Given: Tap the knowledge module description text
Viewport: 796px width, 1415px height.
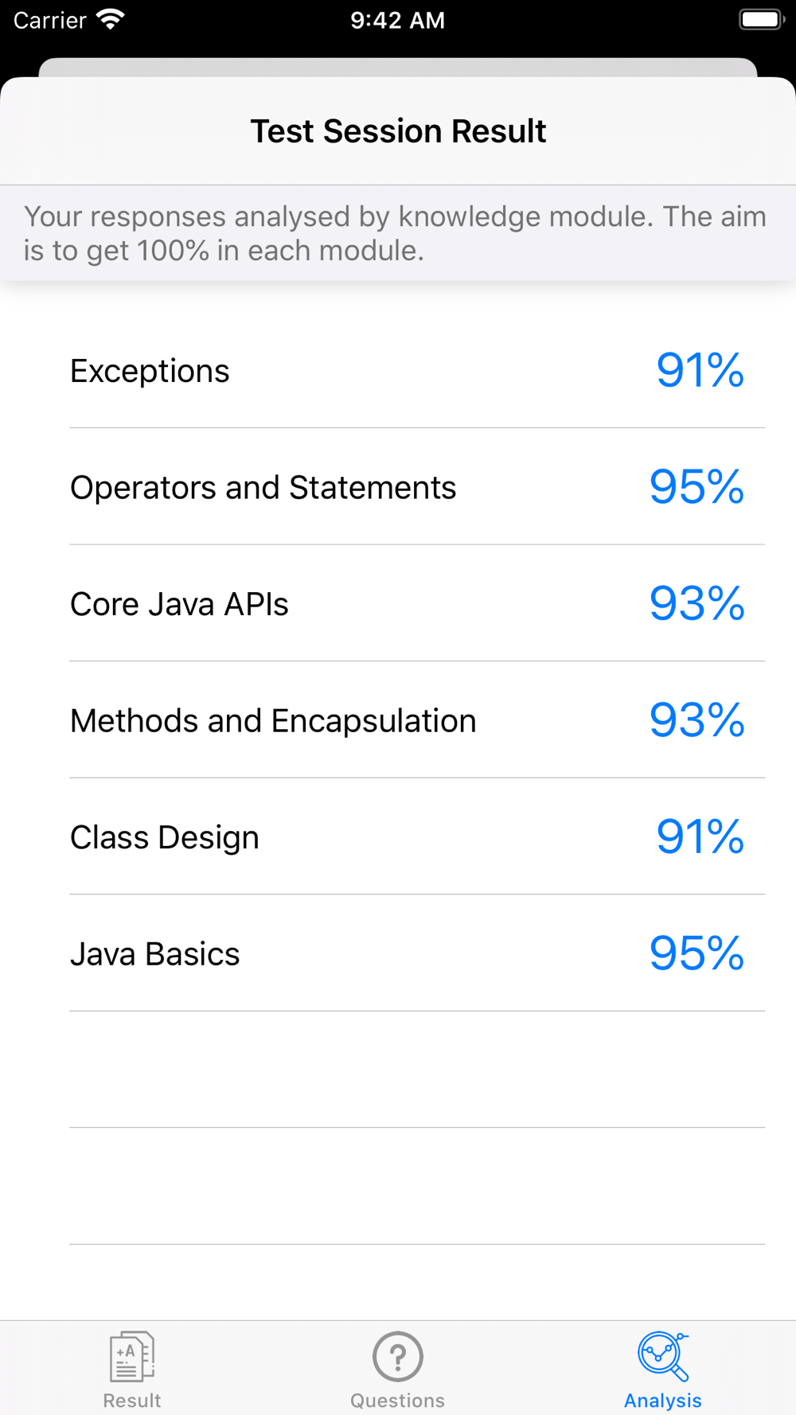Looking at the screenshot, I should coord(396,233).
